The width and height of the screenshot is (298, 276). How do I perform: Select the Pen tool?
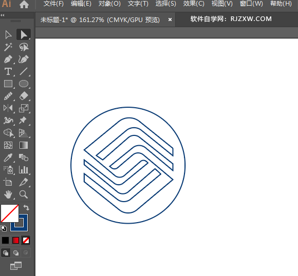(x=8, y=60)
